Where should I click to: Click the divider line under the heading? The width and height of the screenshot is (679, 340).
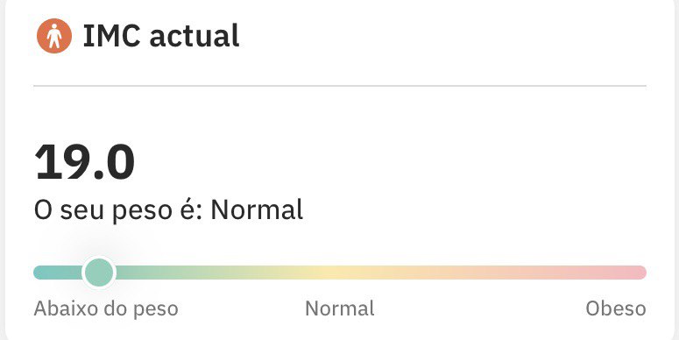click(x=340, y=86)
